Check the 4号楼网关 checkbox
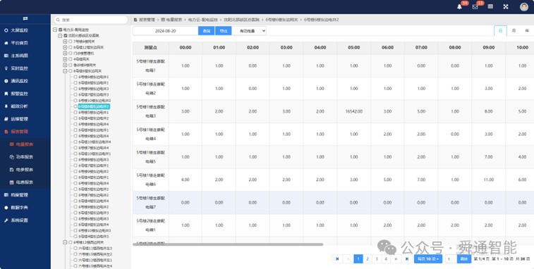Screen dimensions: 534x269 point(71,59)
